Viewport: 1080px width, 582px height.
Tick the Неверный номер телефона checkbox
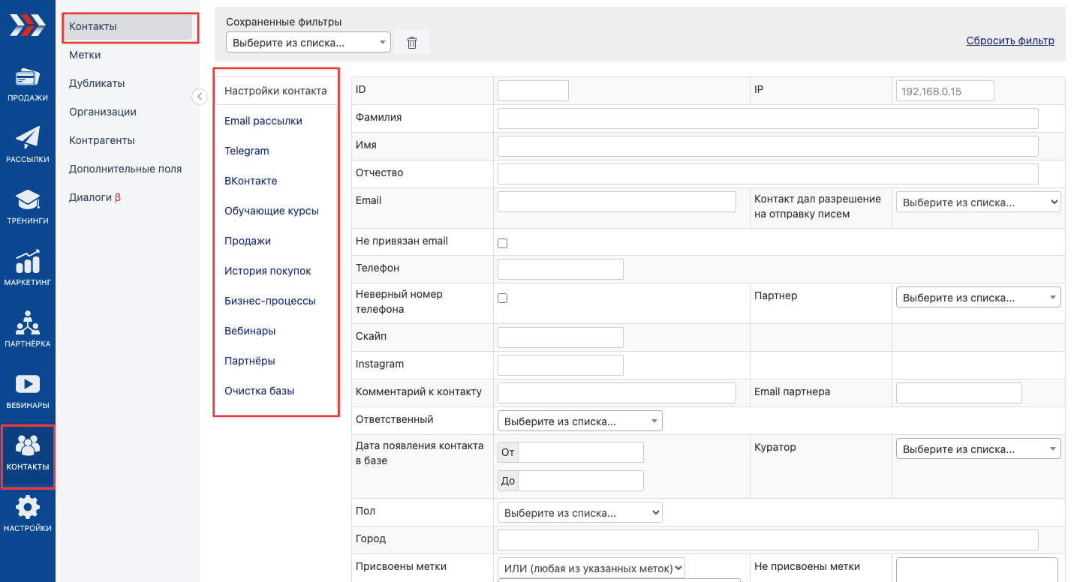(x=503, y=298)
